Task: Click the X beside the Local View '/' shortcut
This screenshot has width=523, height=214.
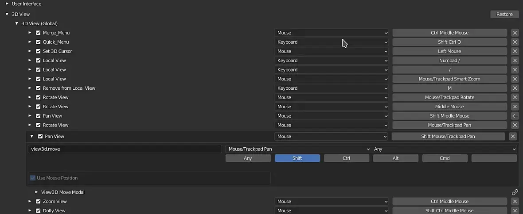Action: pos(515,69)
